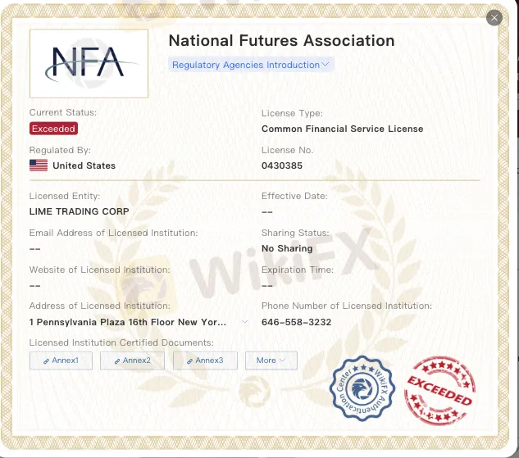Click the Expiration Time label
The width and height of the screenshot is (519, 458).
point(298,270)
